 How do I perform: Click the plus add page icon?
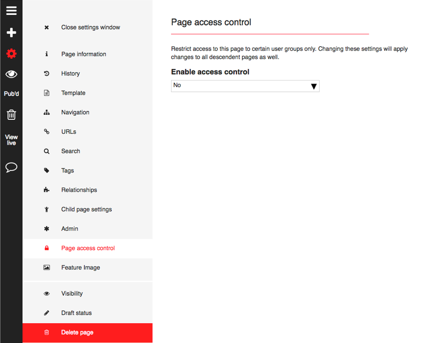tap(11, 32)
